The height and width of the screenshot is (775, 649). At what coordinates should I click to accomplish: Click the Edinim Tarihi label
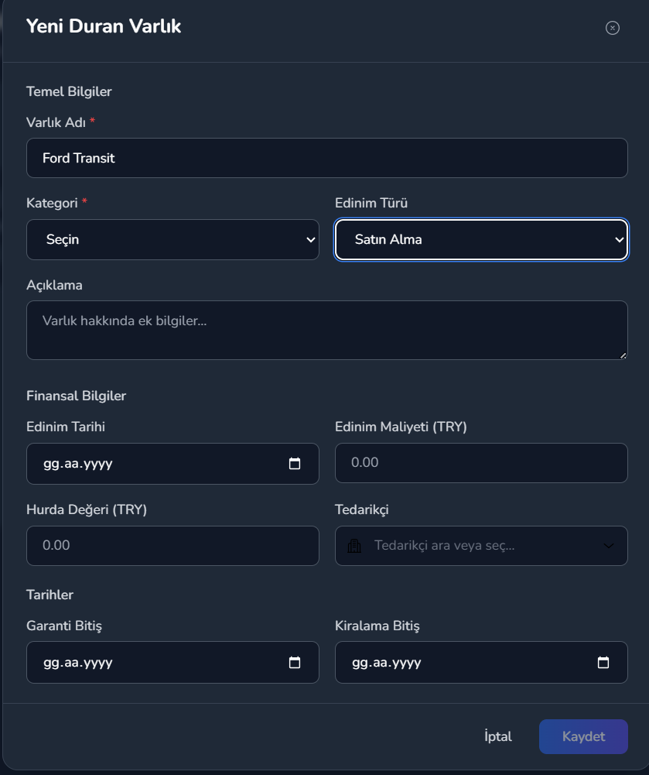tap(66, 427)
